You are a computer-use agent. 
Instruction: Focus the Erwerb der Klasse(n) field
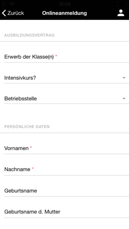coord(66,57)
